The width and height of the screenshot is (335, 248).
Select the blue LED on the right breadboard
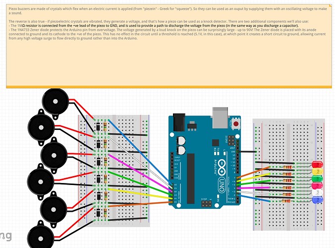point(318,200)
